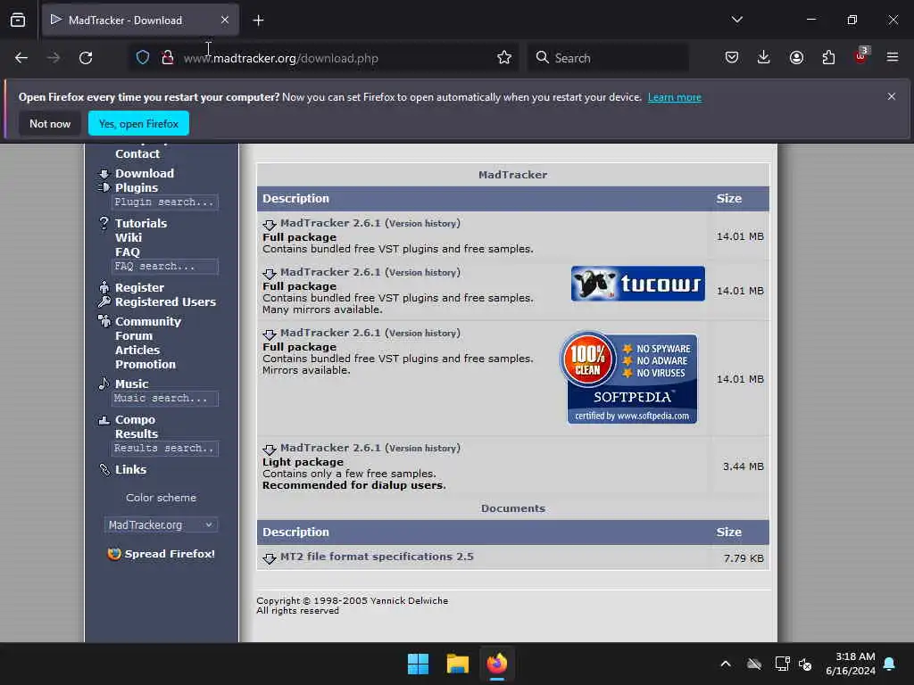This screenshot has width=914, height=685.
Task: Open the Register sidebar link
Action: point(139,287)
